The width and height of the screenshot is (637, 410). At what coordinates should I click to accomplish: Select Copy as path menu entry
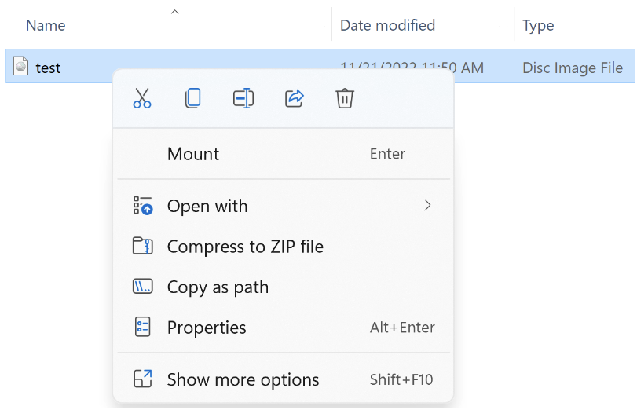point(218,287)
